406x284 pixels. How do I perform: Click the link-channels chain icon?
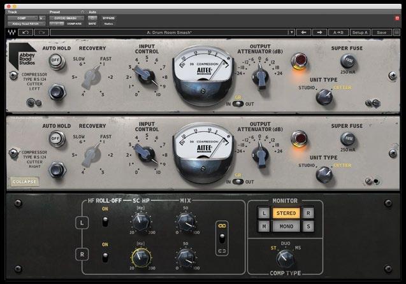[x=222, y=226]
